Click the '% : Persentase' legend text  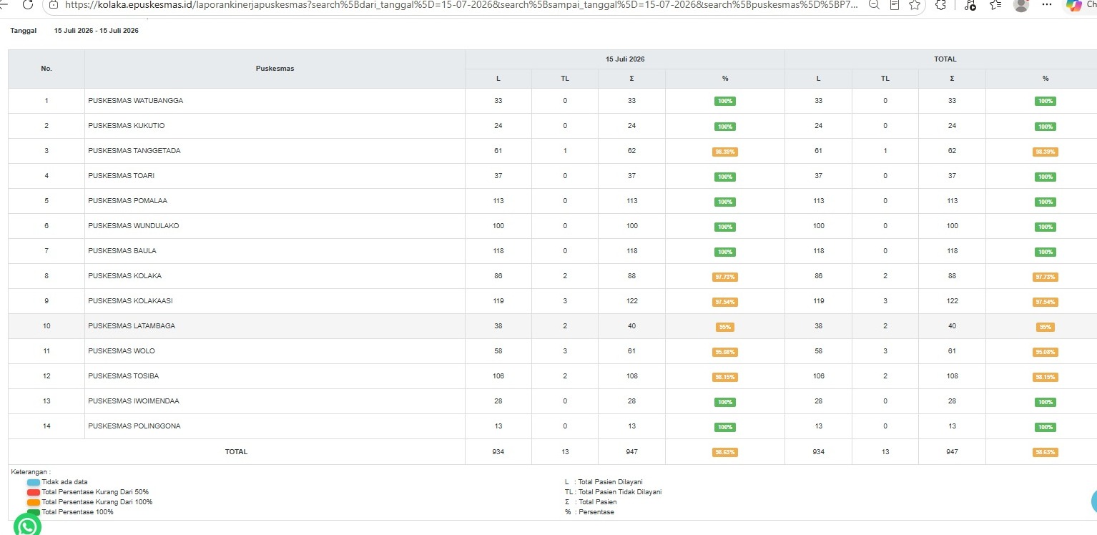click(589, 512)
